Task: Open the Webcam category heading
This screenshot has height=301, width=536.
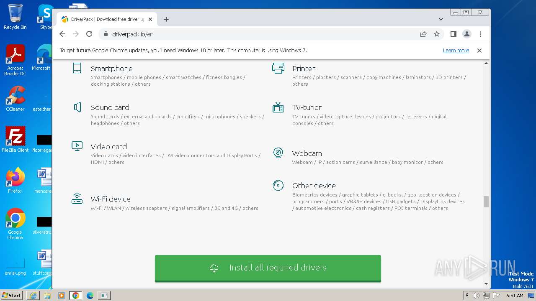Action: click(x=307, y=153)
